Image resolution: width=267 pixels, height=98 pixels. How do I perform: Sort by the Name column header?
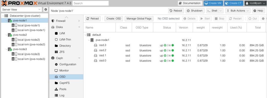point(99,28)
